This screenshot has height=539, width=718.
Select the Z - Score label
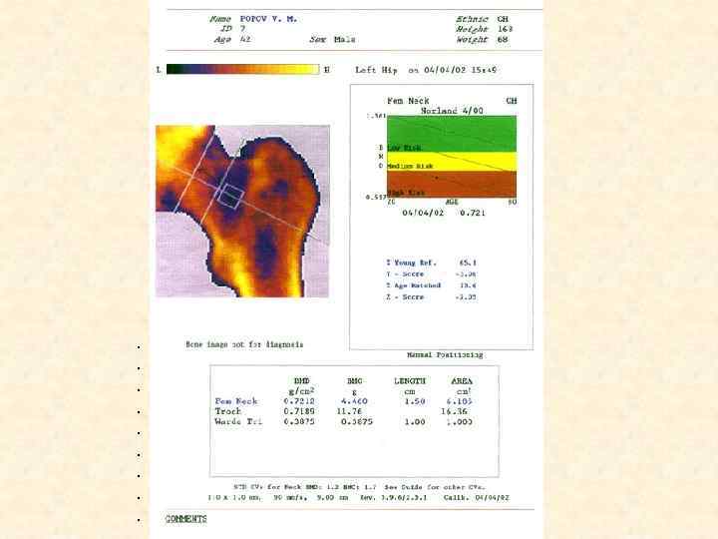click(x=405, y=297)
